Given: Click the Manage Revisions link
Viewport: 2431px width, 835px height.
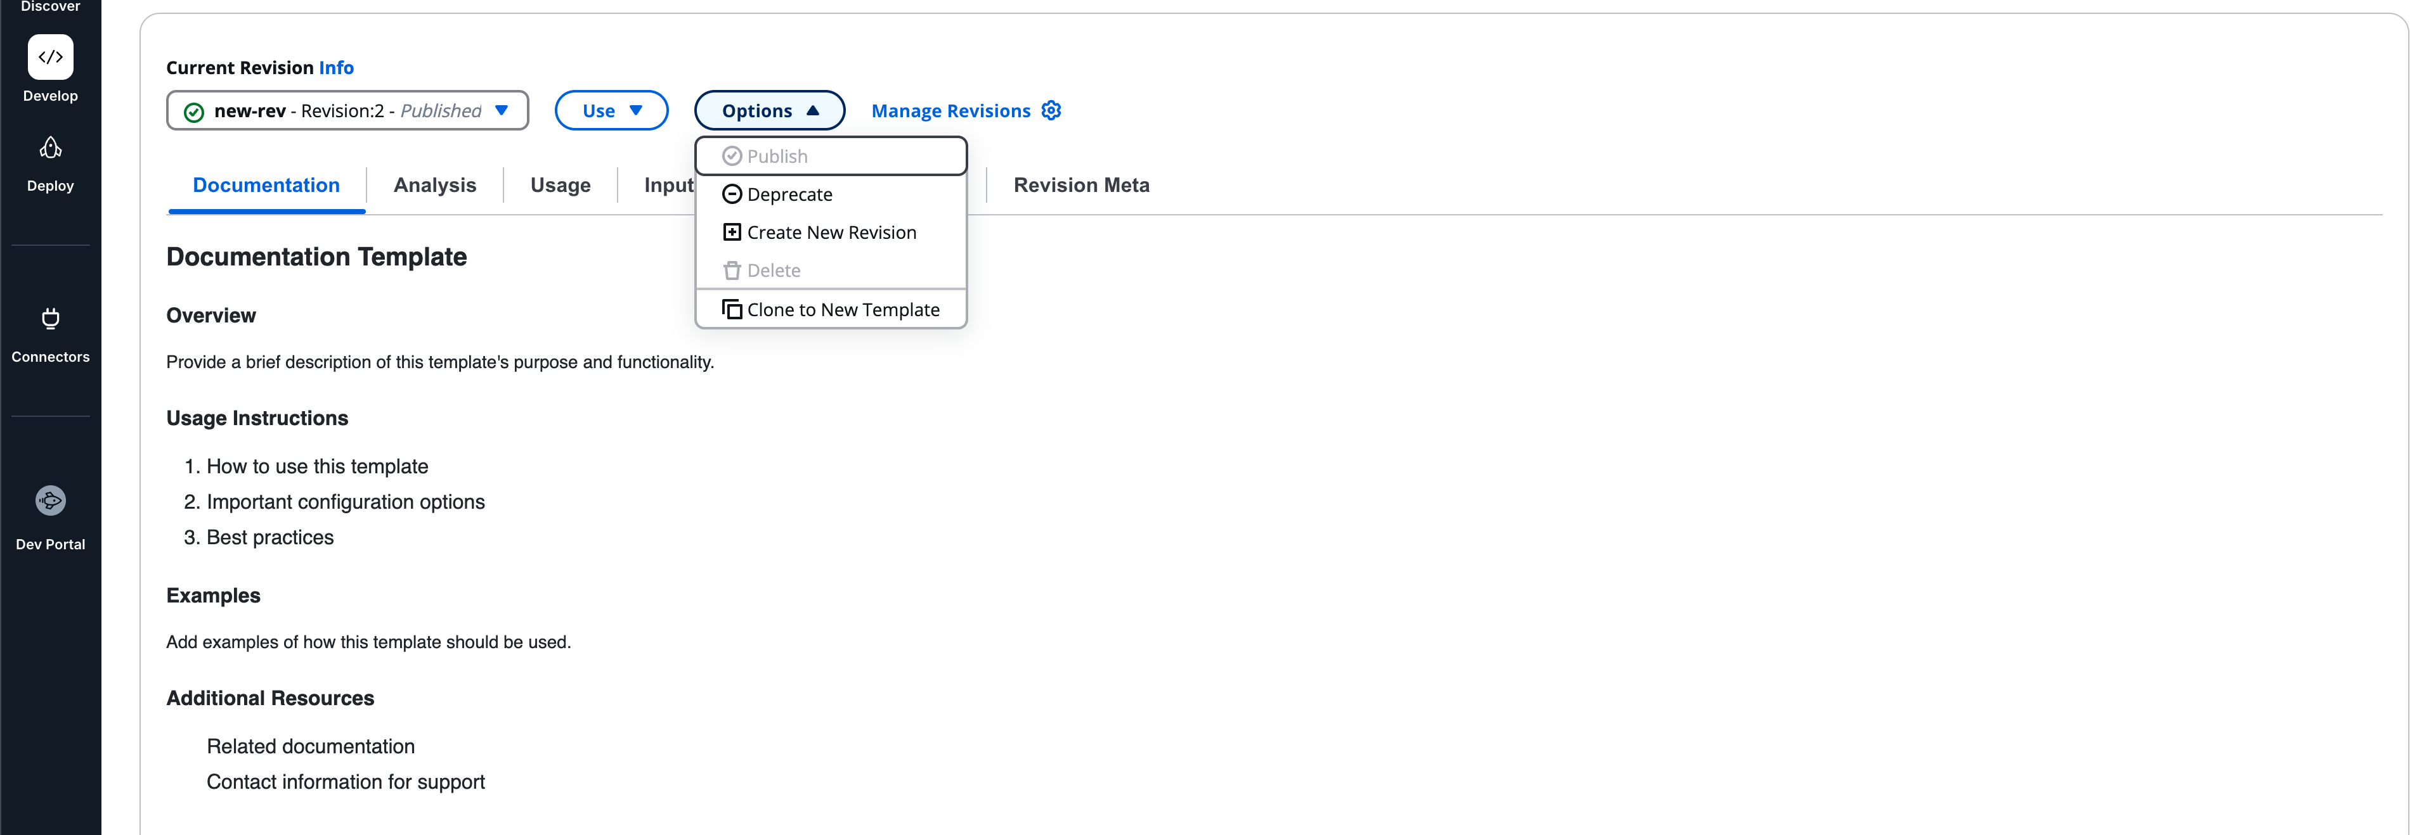Looking at the screenshot, I should pos(952,110).
